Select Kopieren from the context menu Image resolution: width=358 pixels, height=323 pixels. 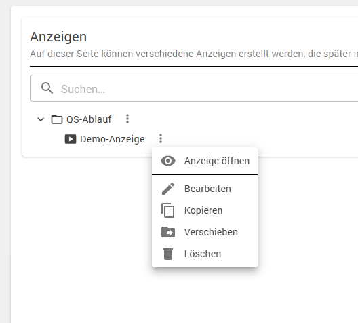click(205, 210)
